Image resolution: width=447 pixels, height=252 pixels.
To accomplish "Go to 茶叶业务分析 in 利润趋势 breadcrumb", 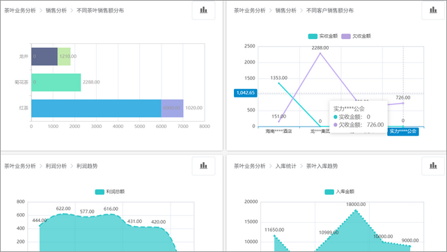I will [x=20, y=166].
